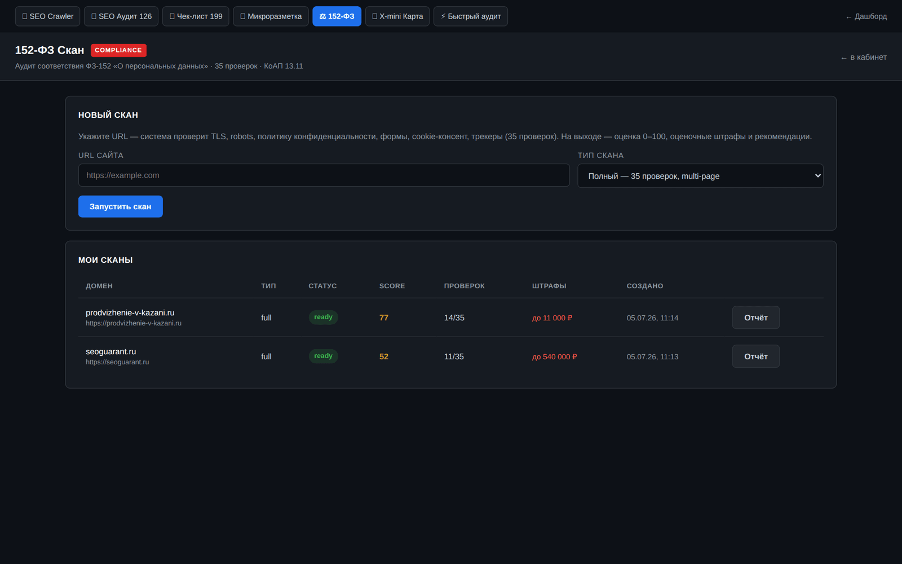Click the SCORE column header
902x564 pixels.
(x=392, y=286)
